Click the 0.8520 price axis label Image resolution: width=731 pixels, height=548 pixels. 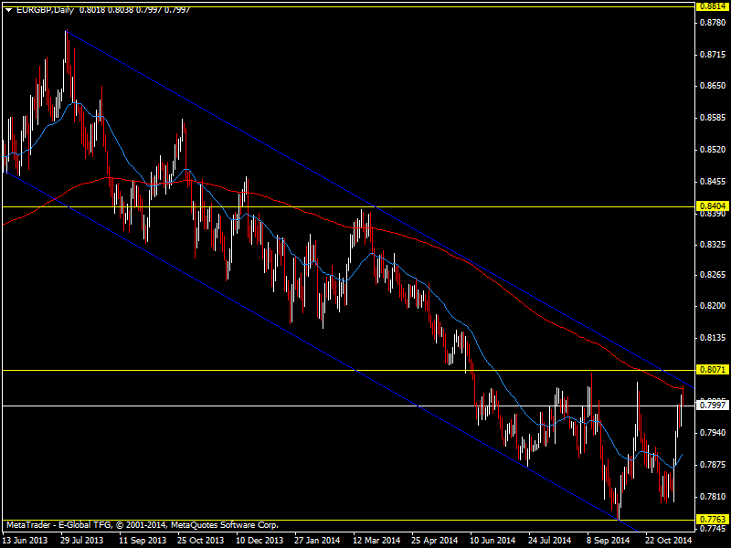[x=714, y=150]
